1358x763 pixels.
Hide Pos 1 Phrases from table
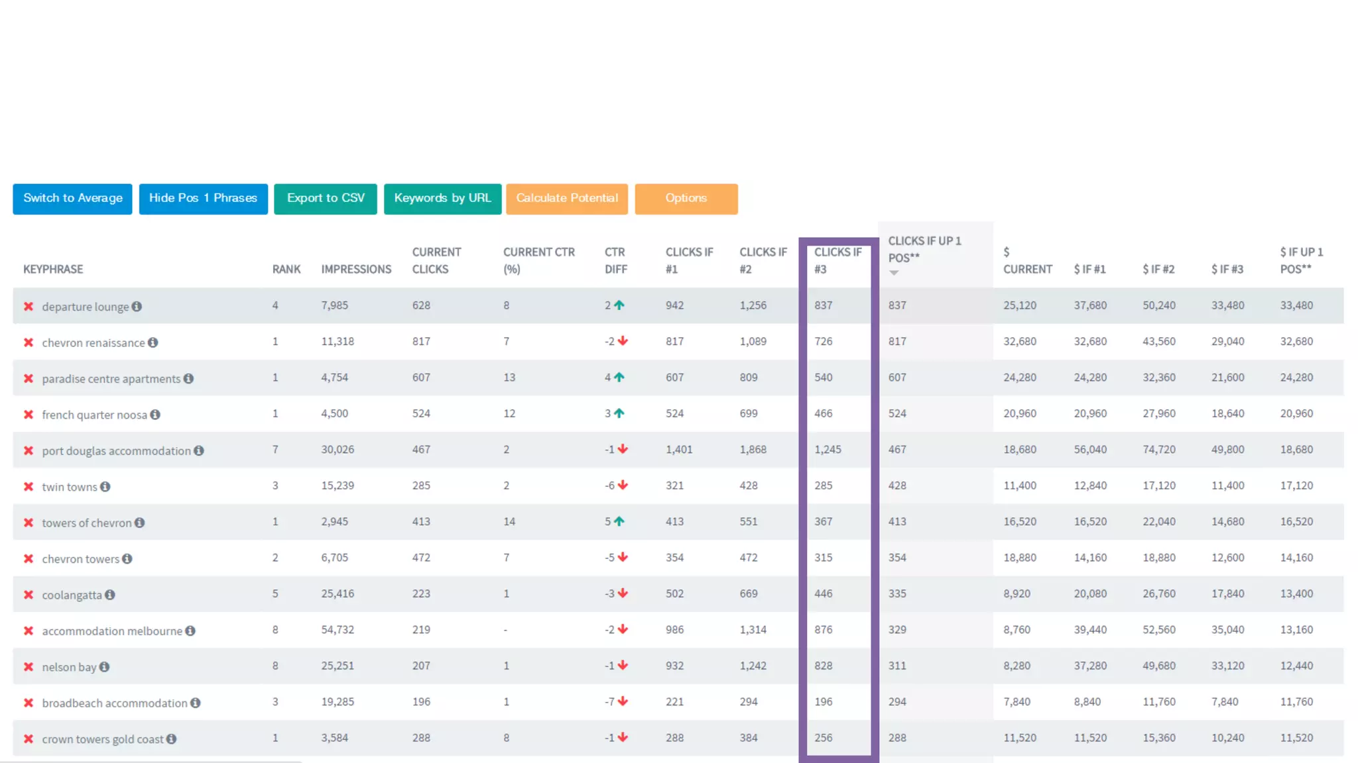[203, 199]
